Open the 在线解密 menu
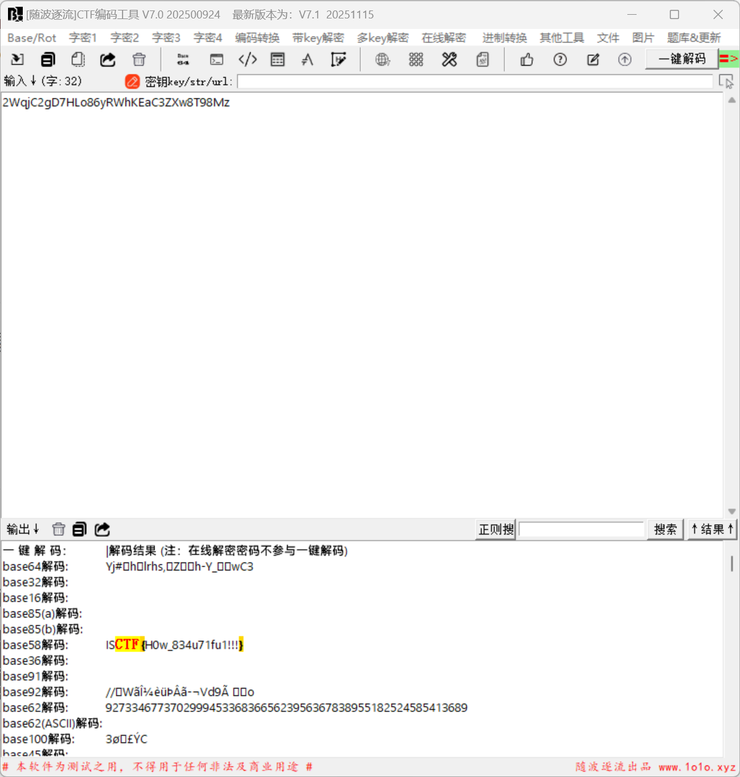Screen dimensions: 740x777 click(x=444, y=38)
